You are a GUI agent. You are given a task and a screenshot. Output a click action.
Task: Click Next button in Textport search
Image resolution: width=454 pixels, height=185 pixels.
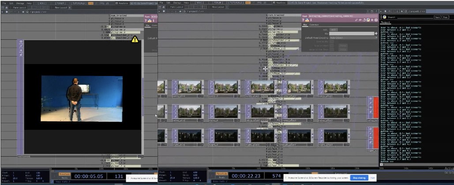[x=437, y=17]
